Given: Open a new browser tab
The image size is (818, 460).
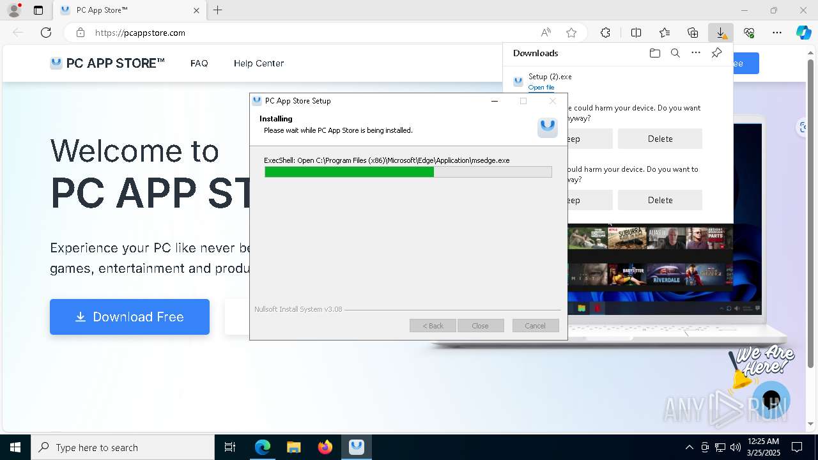Looking at the screenshot, I should pyautogui.click(x=217, y=10).
